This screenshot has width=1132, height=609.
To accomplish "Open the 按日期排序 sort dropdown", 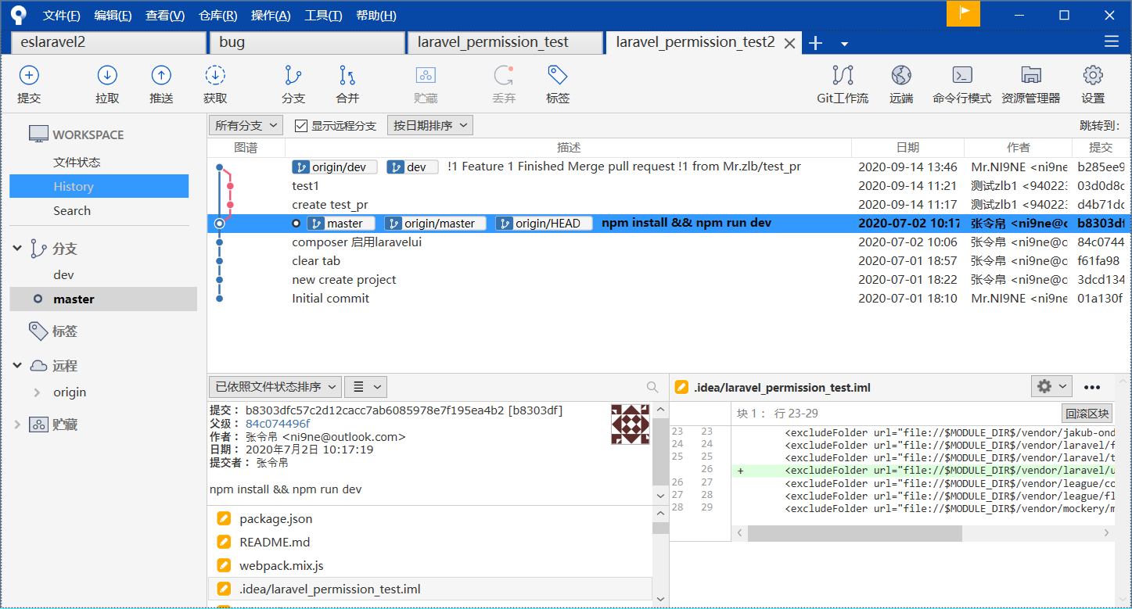I will coord(429,125).
